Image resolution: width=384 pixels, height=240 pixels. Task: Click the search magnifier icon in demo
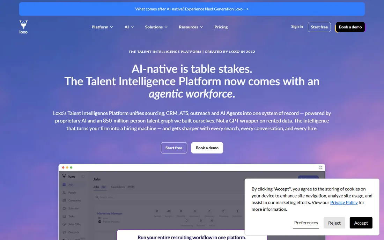tap(97, 197)
